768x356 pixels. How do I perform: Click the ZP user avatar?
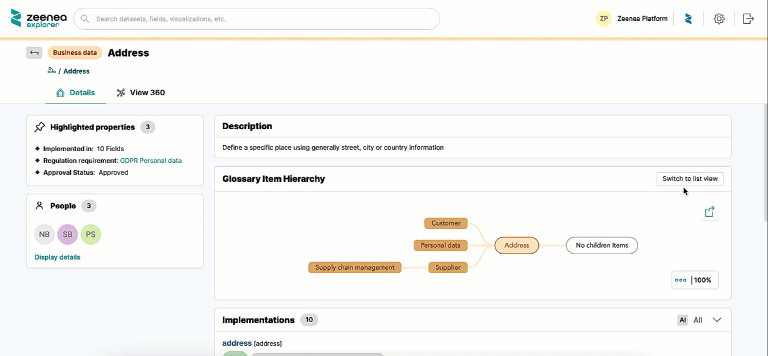pyautogui.click(x=604, y=18)
